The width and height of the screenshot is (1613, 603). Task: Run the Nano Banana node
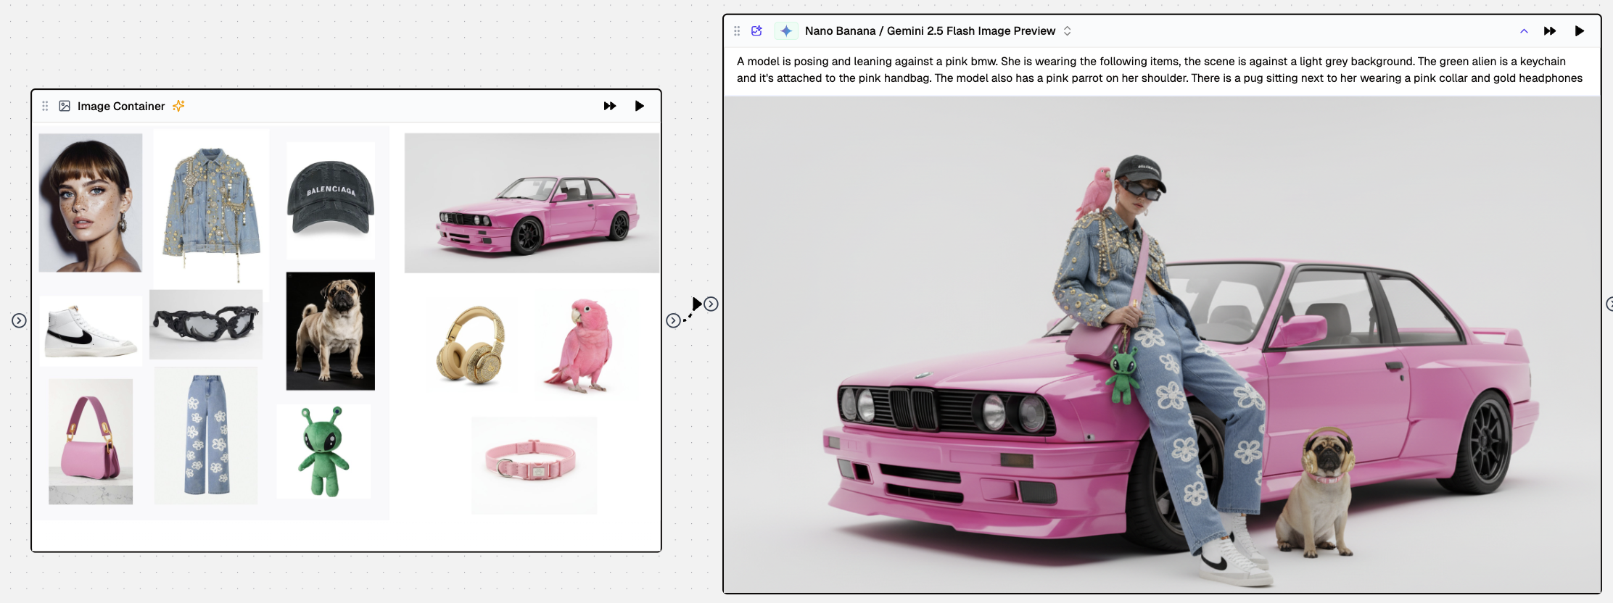pyautogui.click(x=1579, y=31)
